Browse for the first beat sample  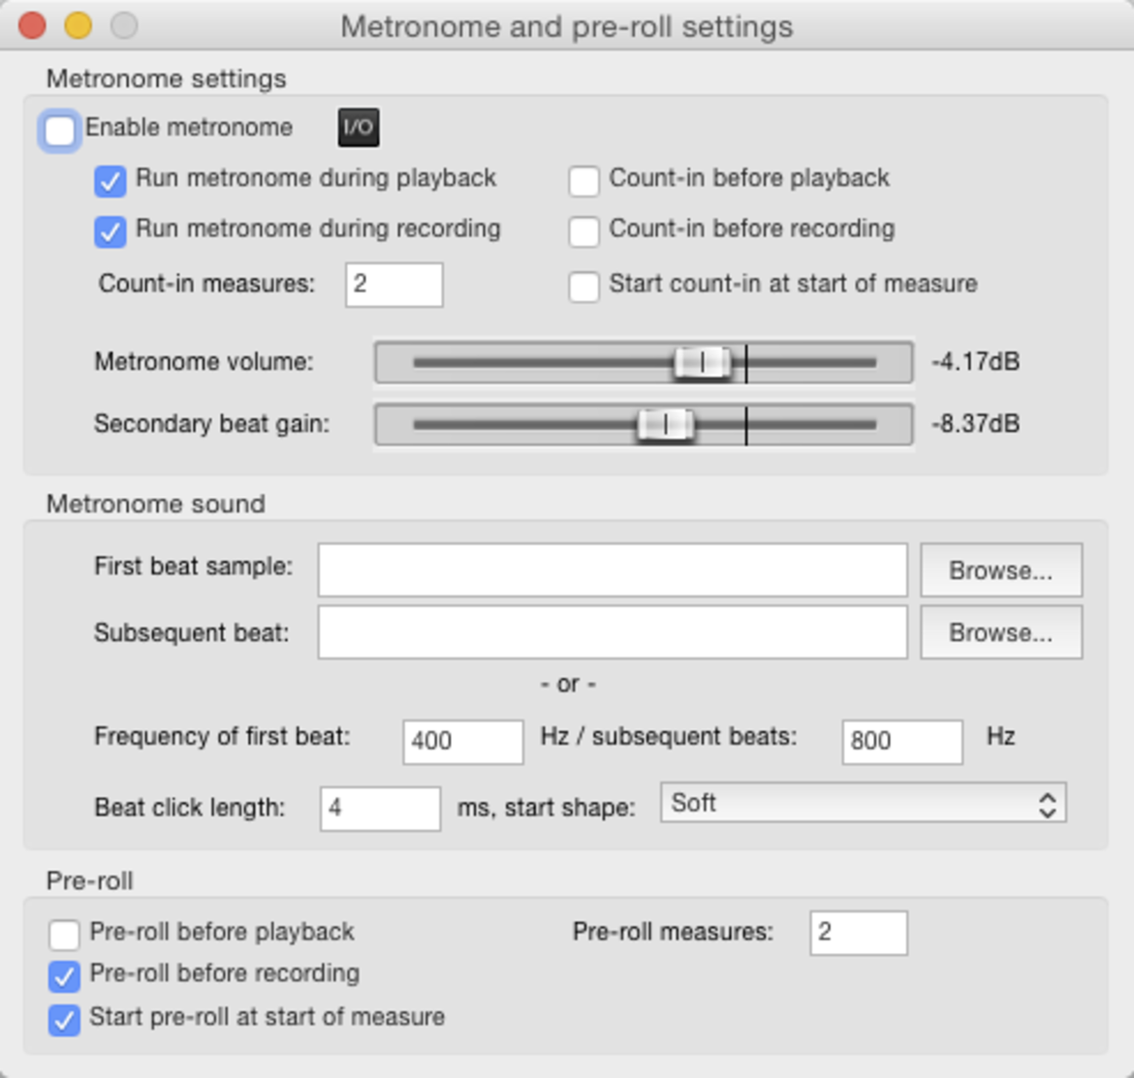(x=1001, y=570)
